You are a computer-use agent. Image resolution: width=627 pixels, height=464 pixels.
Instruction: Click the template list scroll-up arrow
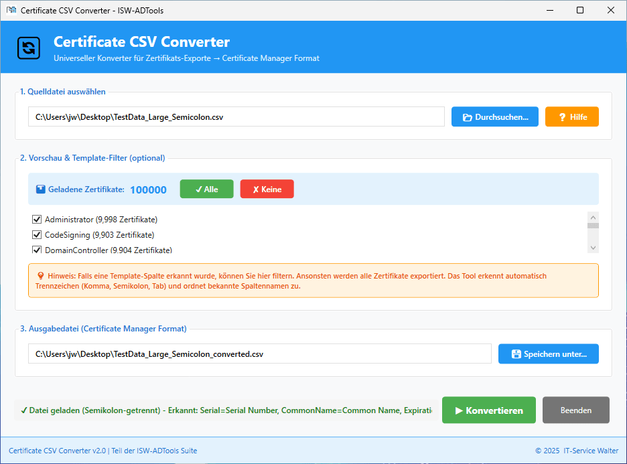tap(593, 217)
